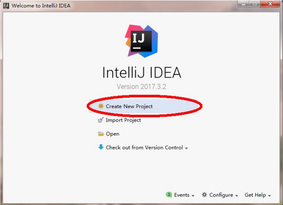This screenshot has height=205, width=283.
Task: Click the blue checkout download arrow icon
Action: point(101,147)
